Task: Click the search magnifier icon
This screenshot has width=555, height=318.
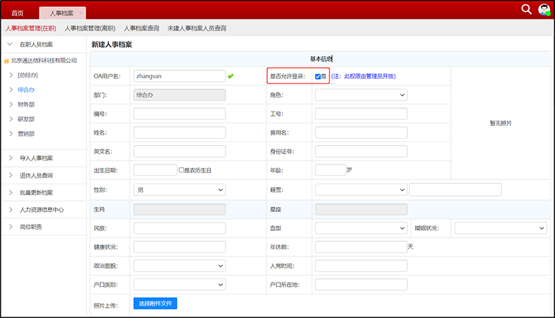Action: point(527,9)
